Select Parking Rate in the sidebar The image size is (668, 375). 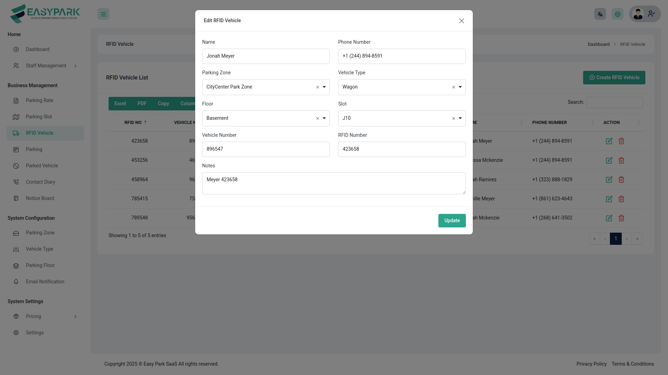40,100
